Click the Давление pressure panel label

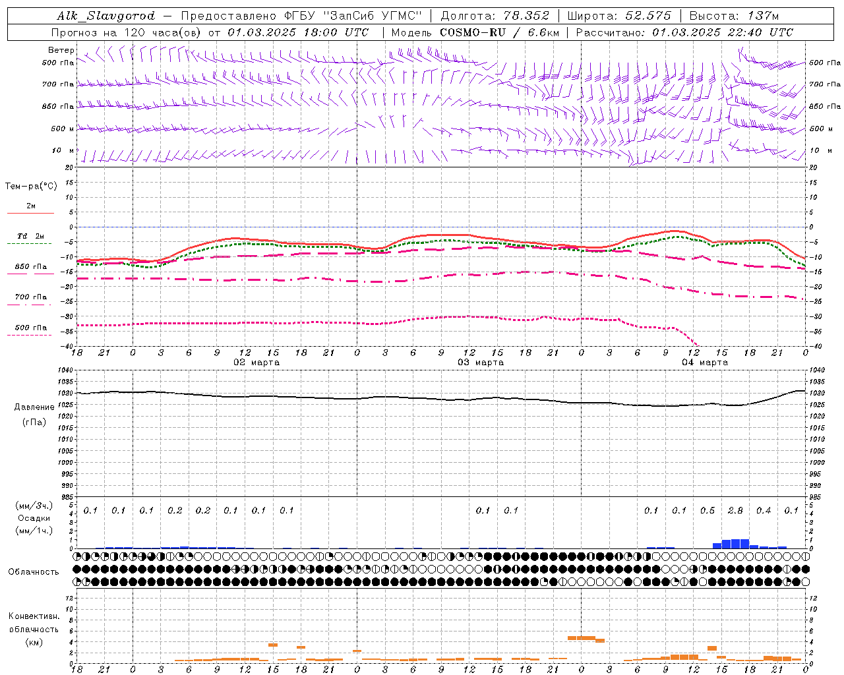pyautogui.click(x=34, y=407)
